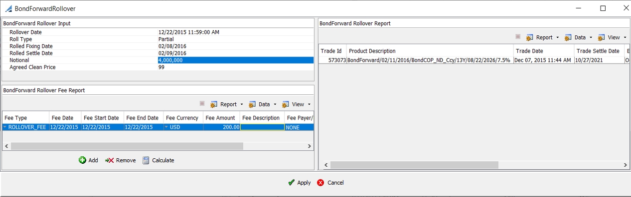Click the Cancel button label
The height and width of the screenshot is (197, 631).
pos(335,183)
